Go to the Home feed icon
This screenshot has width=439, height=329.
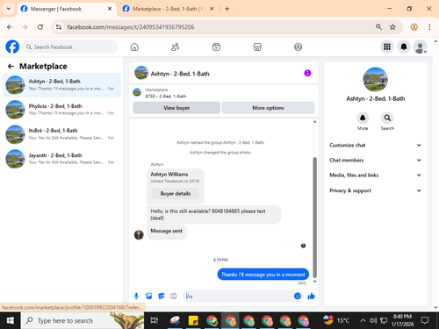[134, 46]
